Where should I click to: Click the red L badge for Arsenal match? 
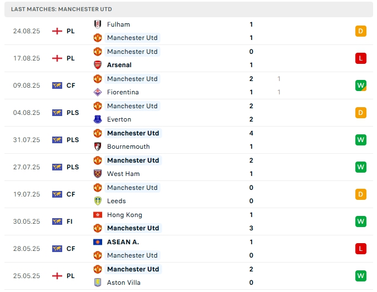tap(361, 58)
